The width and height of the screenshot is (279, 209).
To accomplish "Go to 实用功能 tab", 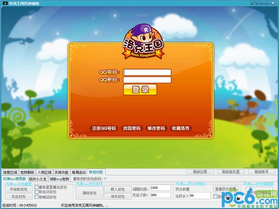I will tap(61, 172).
